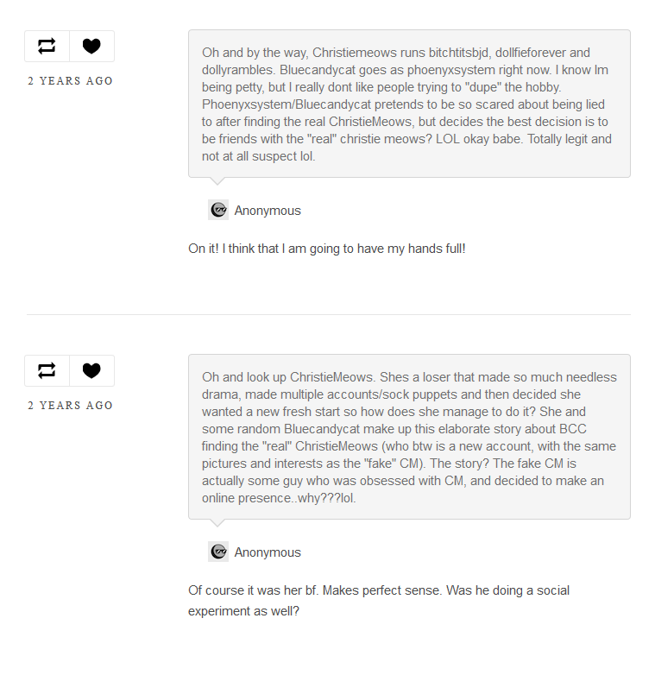Click the reply "On it! I think..."

pos(327,249)
